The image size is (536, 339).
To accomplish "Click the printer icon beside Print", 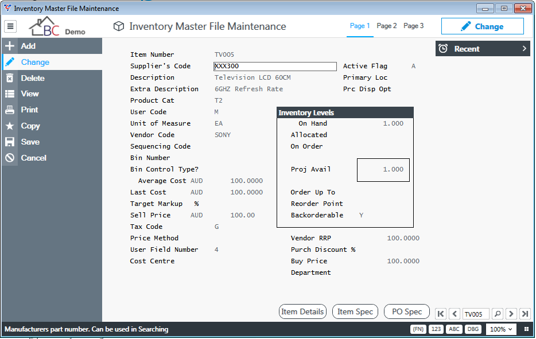I will 10,110.
